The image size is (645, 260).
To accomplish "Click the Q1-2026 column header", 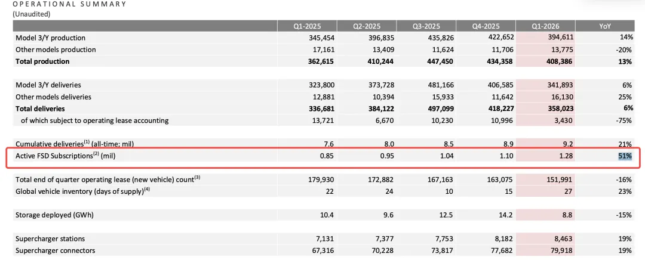I will [545, 26].
